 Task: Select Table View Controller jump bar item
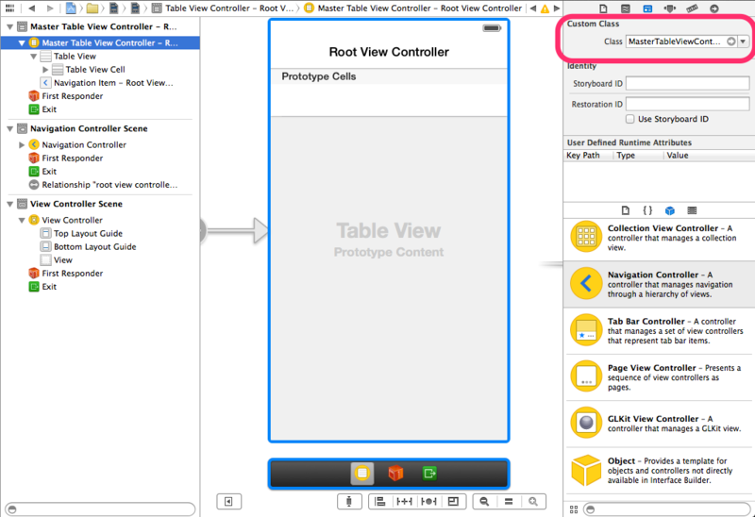(223, 8)
